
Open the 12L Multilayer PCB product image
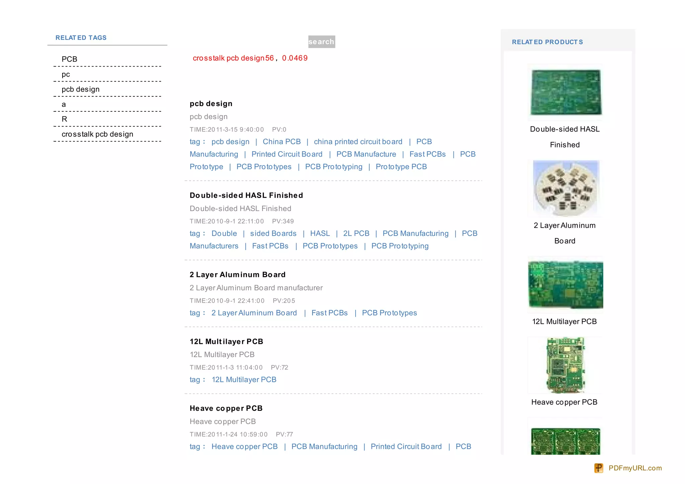point(566,285)
